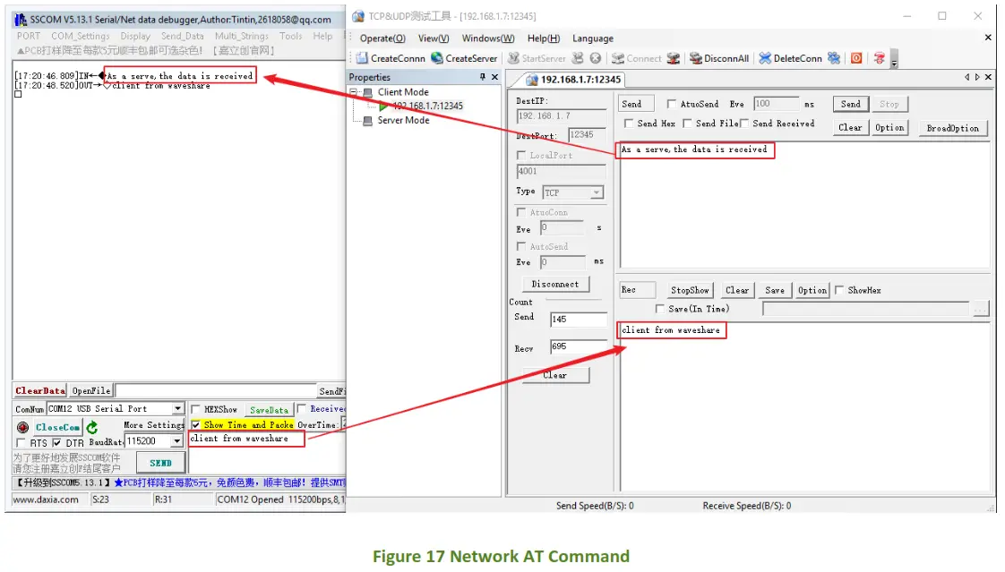This screenshot has width=1005, height=572.
Task: Click the Disconnect button
Action: click(555, 284)
